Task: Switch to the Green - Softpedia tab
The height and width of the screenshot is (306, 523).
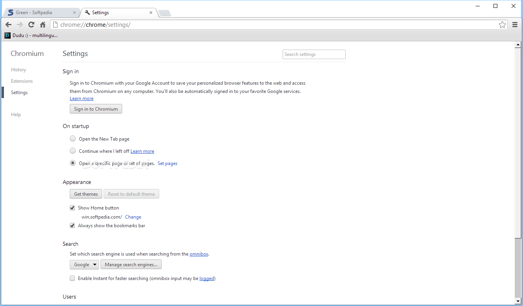Action: [x=41, y=13]
